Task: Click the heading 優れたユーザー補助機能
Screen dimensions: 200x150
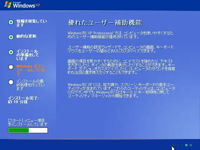Action: [105, 23]
